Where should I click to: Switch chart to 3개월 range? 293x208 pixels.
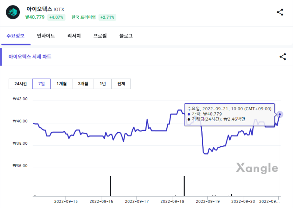[83, 84]
